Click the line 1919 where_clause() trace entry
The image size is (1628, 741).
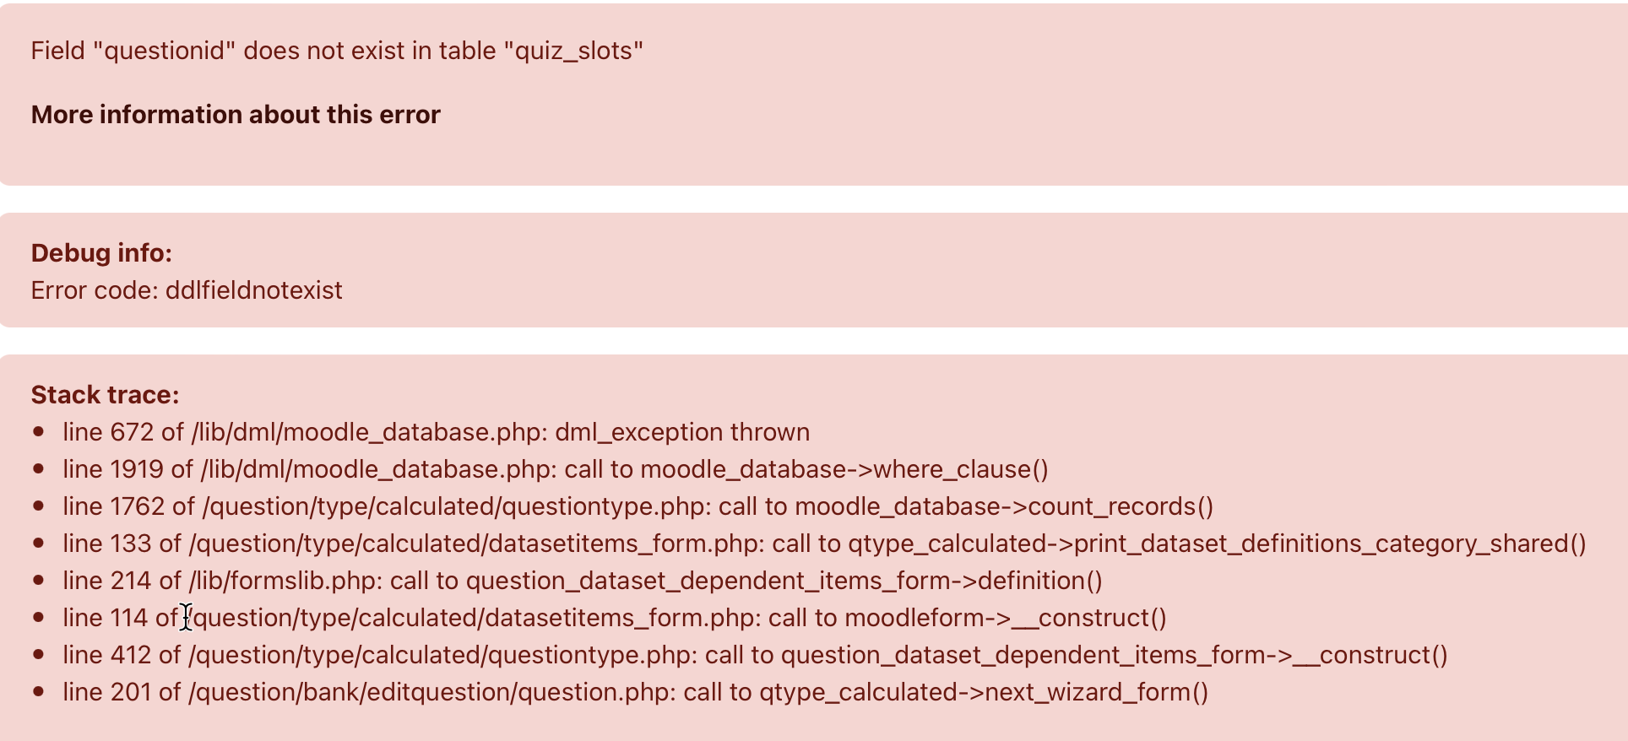556,469
